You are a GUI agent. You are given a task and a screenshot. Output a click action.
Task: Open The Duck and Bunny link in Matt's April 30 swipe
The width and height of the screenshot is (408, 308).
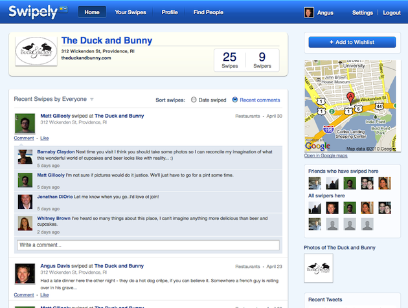tap(119, 116)
